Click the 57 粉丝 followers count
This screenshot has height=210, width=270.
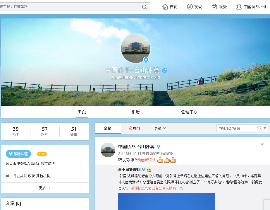click(45, 132)
